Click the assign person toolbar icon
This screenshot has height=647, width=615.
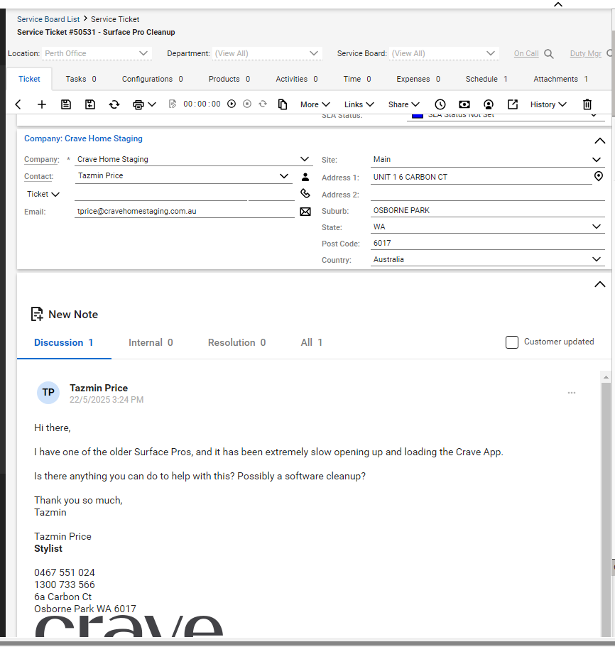click(x=489, y=104)
